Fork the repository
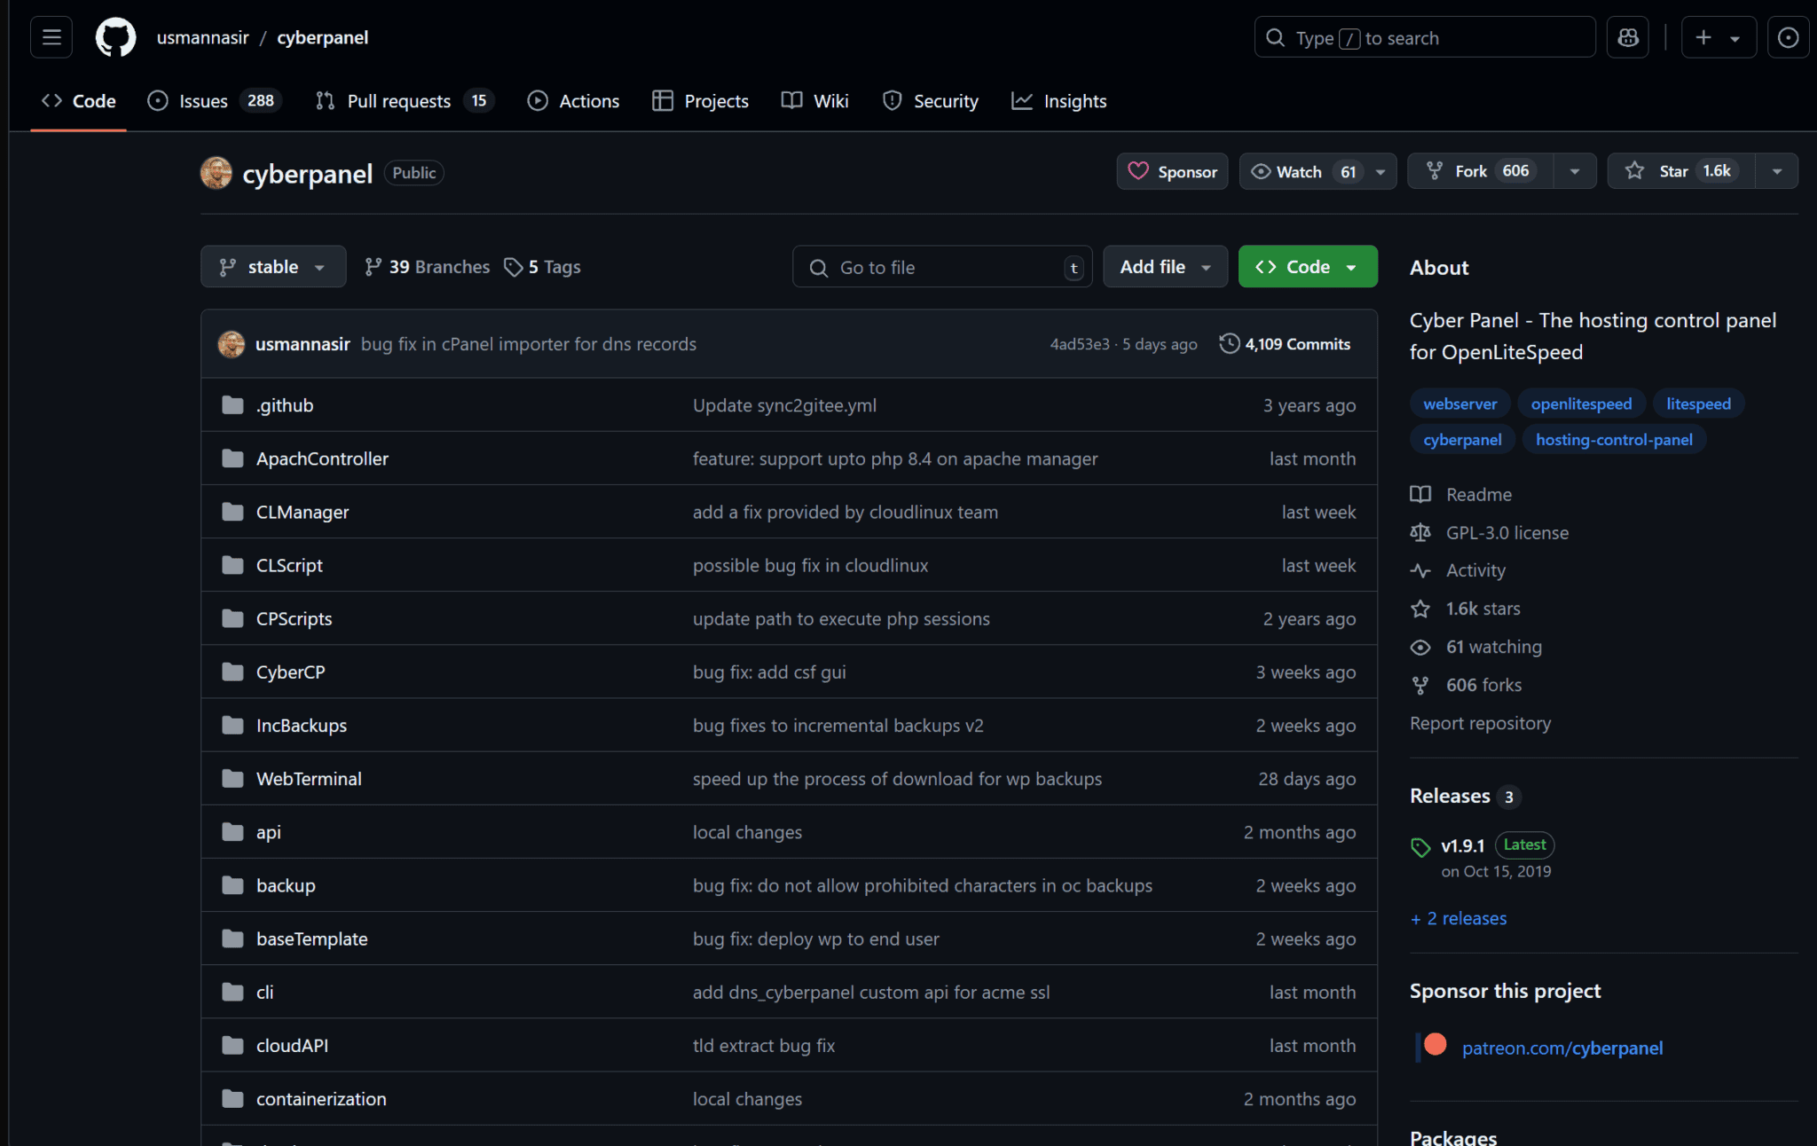This screenshot has height=1146, width=1817. point(1480,171)
